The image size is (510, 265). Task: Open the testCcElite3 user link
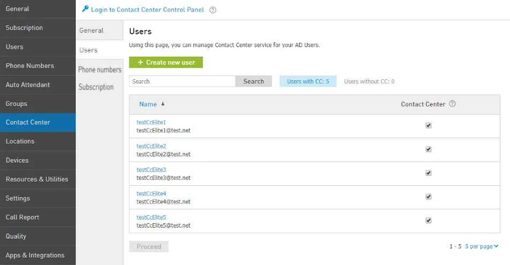(x=151, y=170)
